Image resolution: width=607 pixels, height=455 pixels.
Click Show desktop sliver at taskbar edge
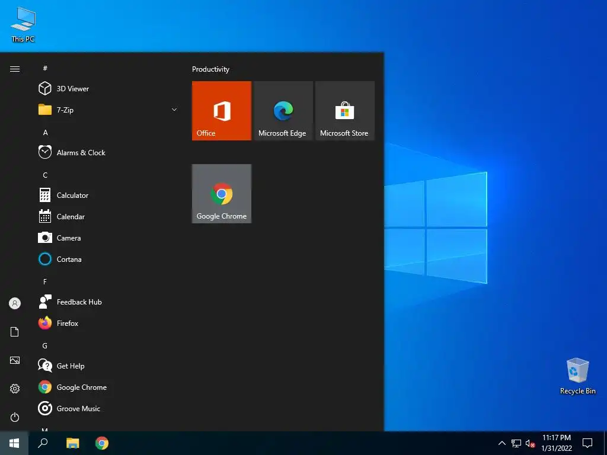point(605,443)
